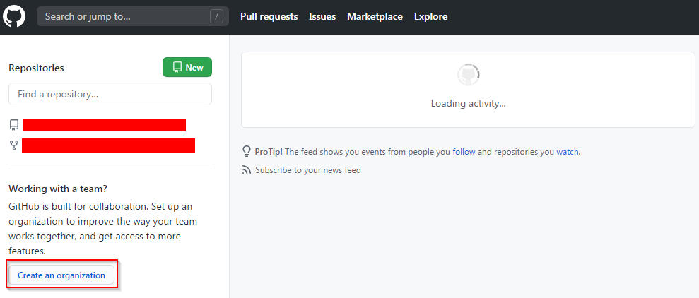The image size is (699, 298).
Task: Open the 'watch' link in ProTip
Action: tap(568, 151)
